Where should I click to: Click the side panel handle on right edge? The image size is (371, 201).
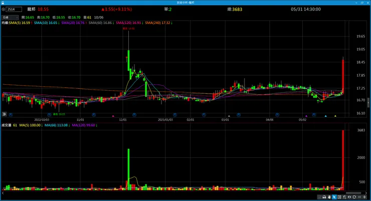tap(368, 103)
